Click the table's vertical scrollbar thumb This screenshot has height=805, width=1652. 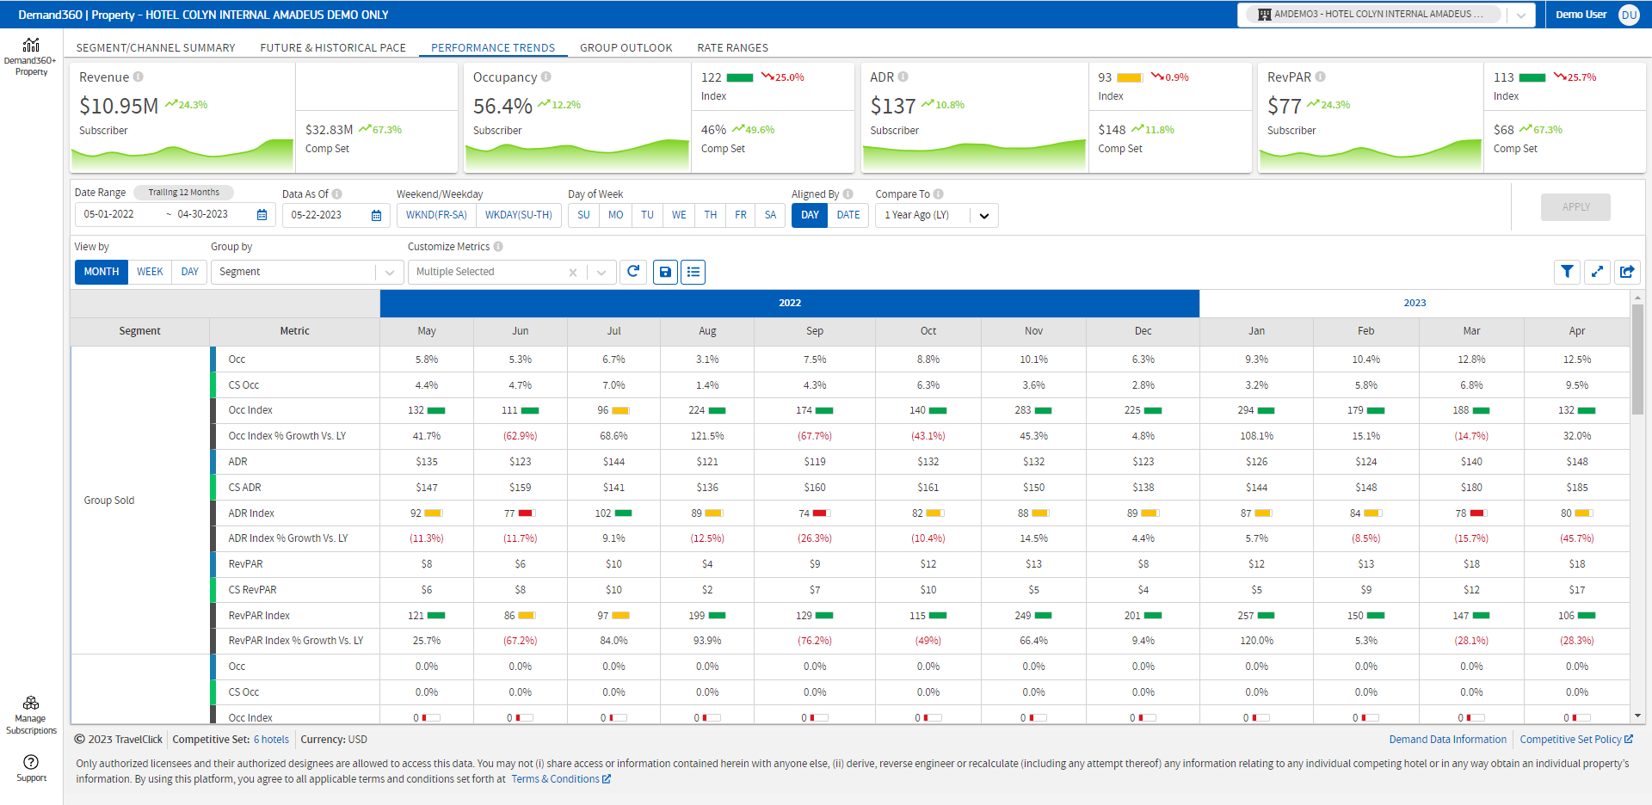tap(1637, 359)
